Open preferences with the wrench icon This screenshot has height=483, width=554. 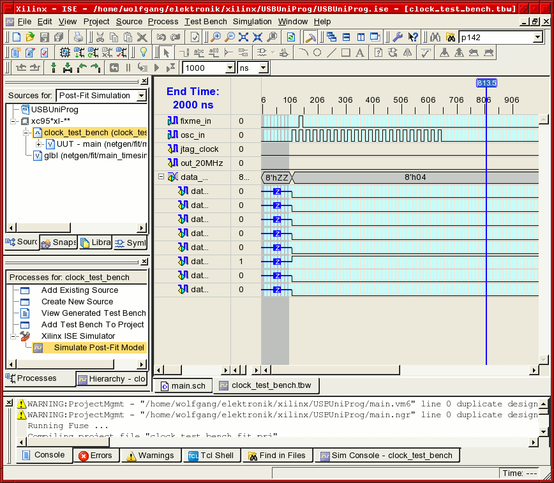point(398,37)
